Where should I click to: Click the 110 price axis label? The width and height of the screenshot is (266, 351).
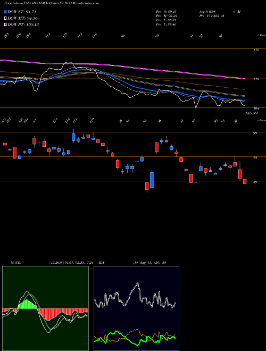256,79
